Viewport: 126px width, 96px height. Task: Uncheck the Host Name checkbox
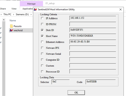point(42,36)
